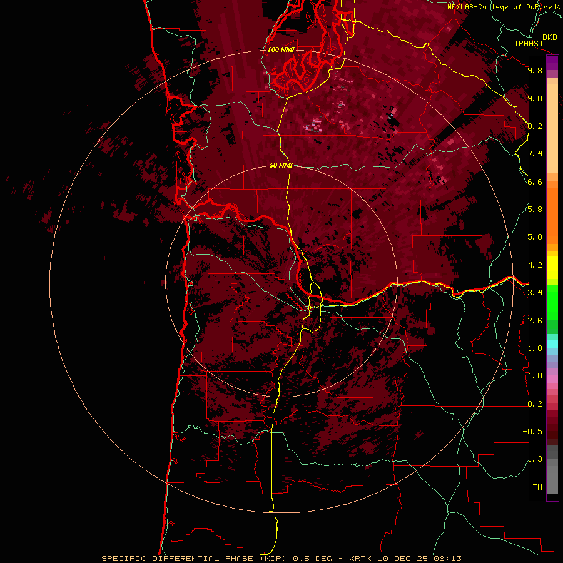Click the 5.0 value on the color scale

click(x=535, y=237)
